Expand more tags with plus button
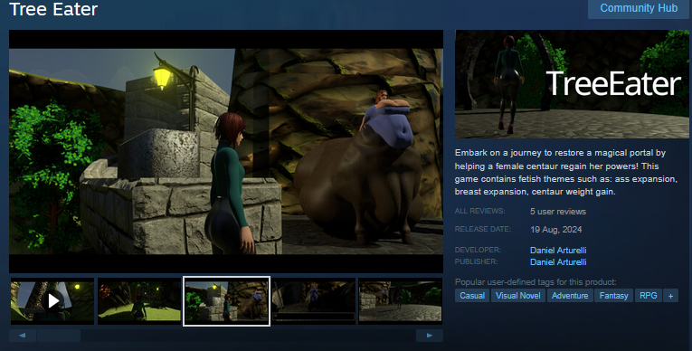The width and height of the screenshot is (692, 351). pyautogui.click(x=670, y=296)
